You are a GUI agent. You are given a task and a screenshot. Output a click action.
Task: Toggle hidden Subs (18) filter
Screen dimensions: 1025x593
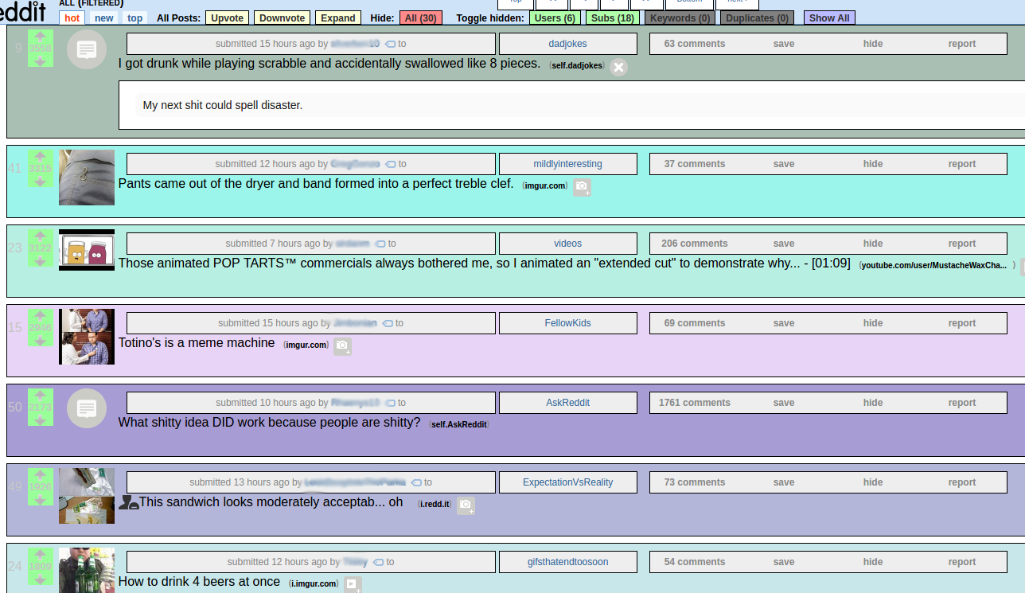tap(613, 18)
